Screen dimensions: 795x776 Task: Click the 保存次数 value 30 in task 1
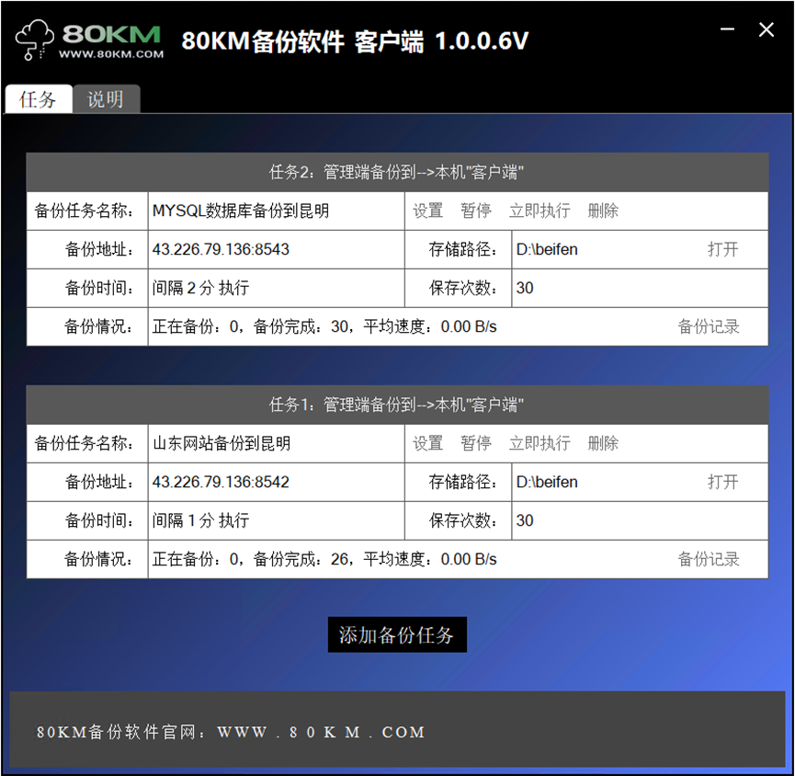tap(525, 520)
